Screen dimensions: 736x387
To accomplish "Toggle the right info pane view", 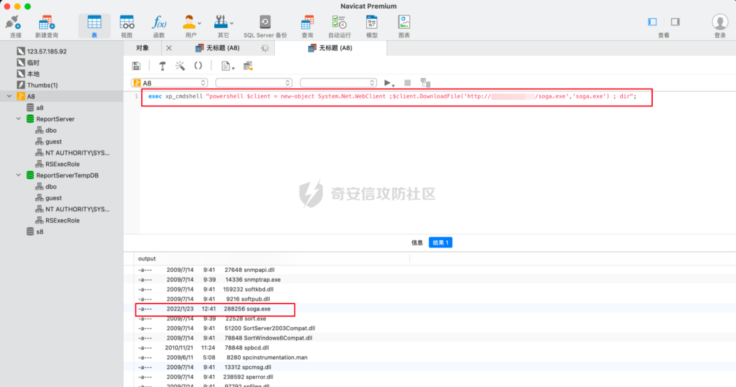I will click(x=675, y=22).
